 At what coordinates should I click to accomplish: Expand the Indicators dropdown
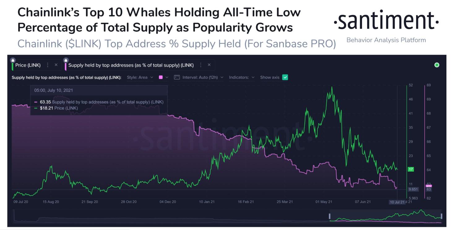click(242, 77)
